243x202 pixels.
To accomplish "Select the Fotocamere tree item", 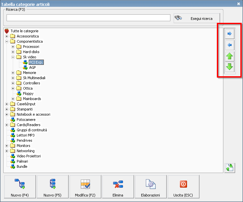I will tap(26, 120).
